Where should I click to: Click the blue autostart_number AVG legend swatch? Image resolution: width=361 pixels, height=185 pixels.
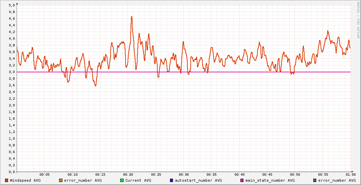pos(172,180)
